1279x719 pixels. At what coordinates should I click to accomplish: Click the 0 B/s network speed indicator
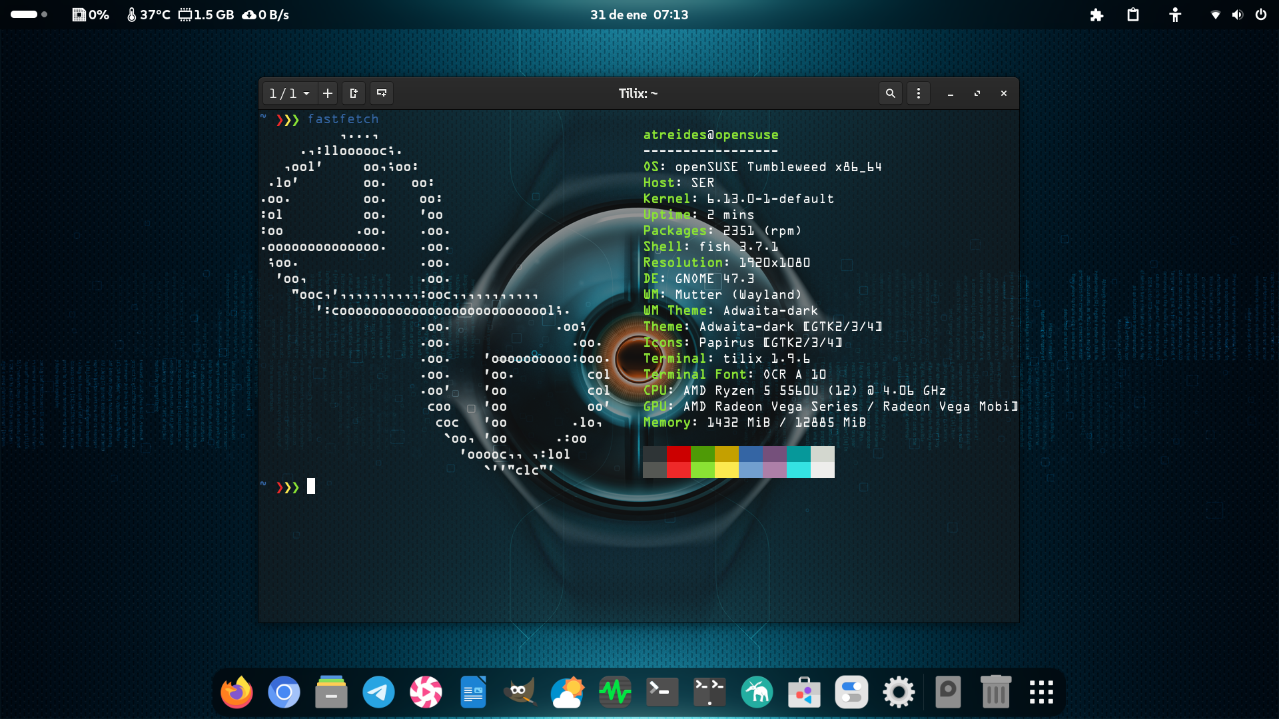tap(265, 15)
